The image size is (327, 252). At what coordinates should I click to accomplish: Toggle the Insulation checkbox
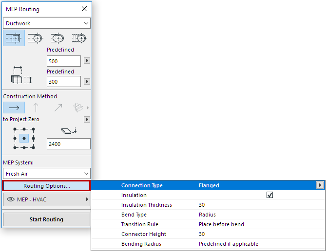click(x=269, y=195)
